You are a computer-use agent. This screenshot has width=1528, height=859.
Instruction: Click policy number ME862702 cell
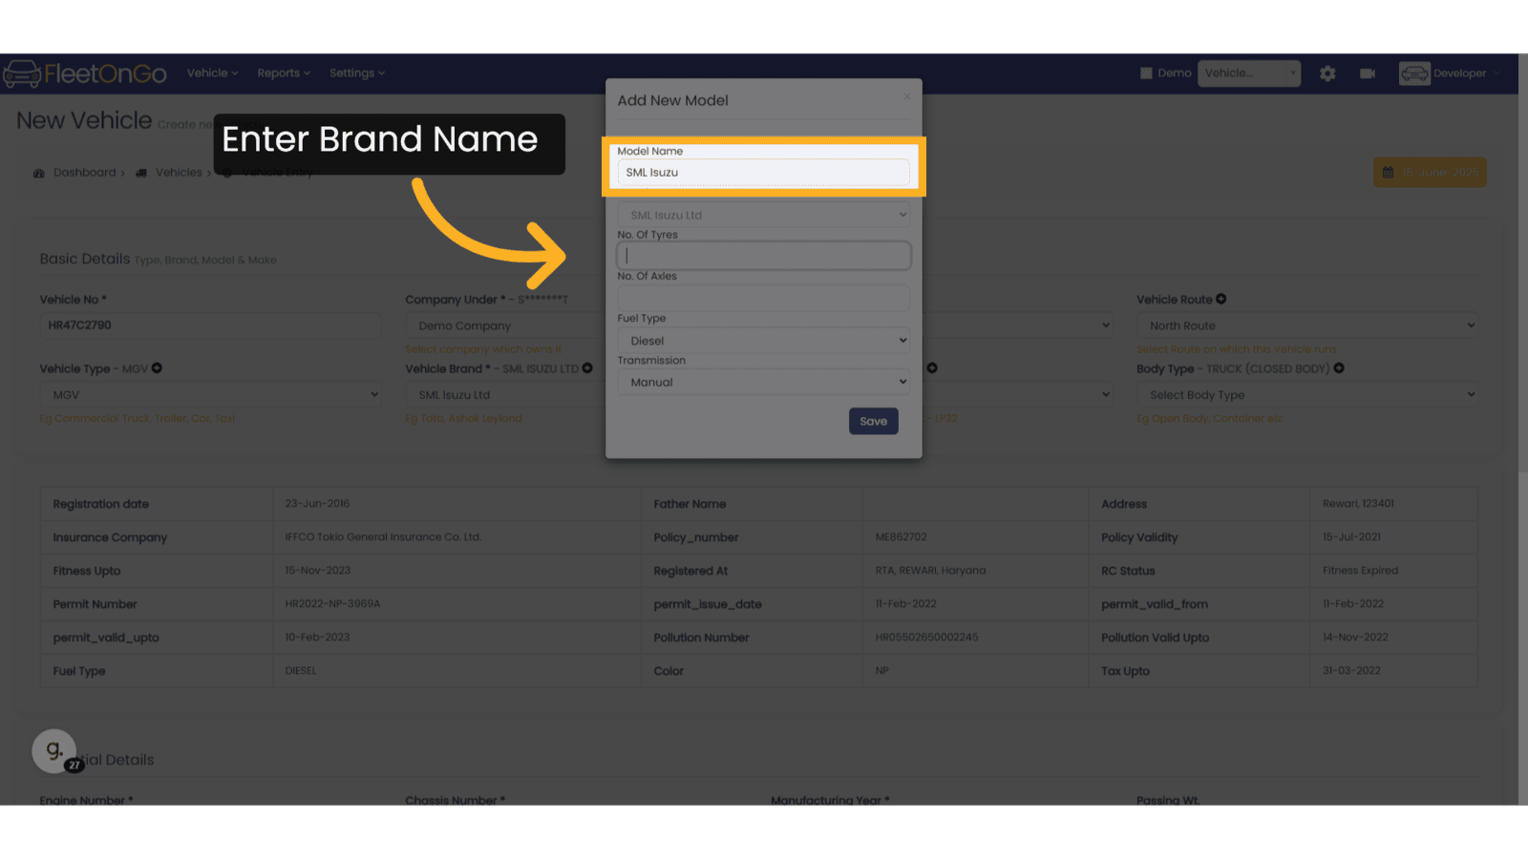pyautogui.click(x=902, y=537)
